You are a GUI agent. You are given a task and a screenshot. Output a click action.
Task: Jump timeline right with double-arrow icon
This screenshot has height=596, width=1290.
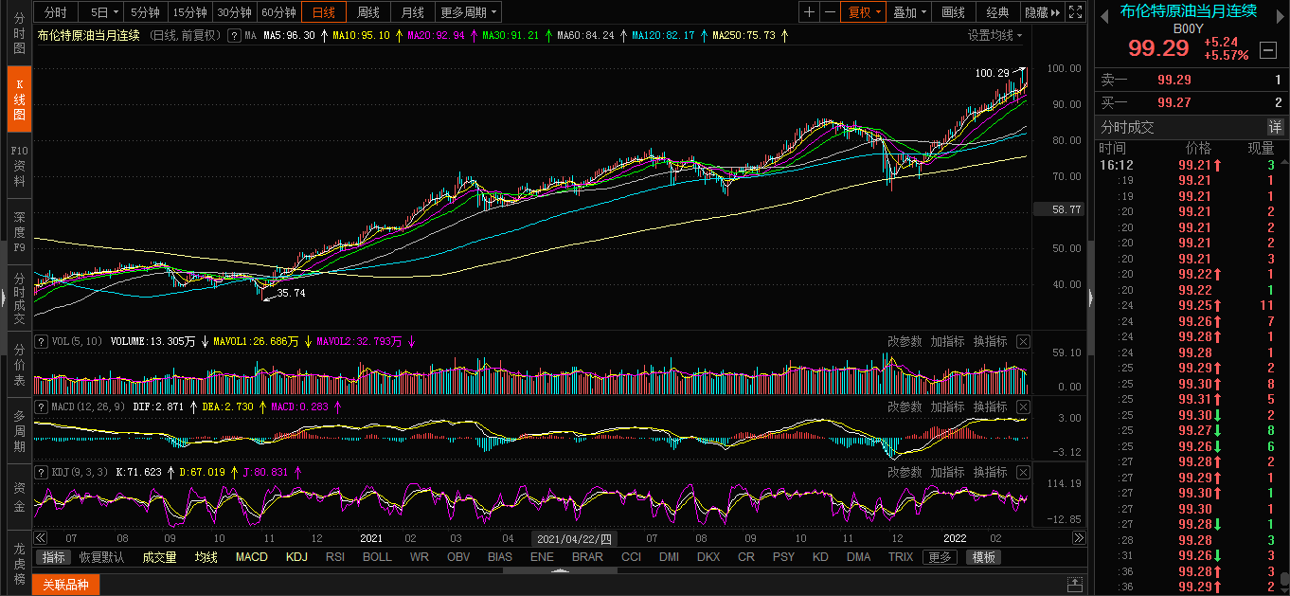coord(1078,537)
